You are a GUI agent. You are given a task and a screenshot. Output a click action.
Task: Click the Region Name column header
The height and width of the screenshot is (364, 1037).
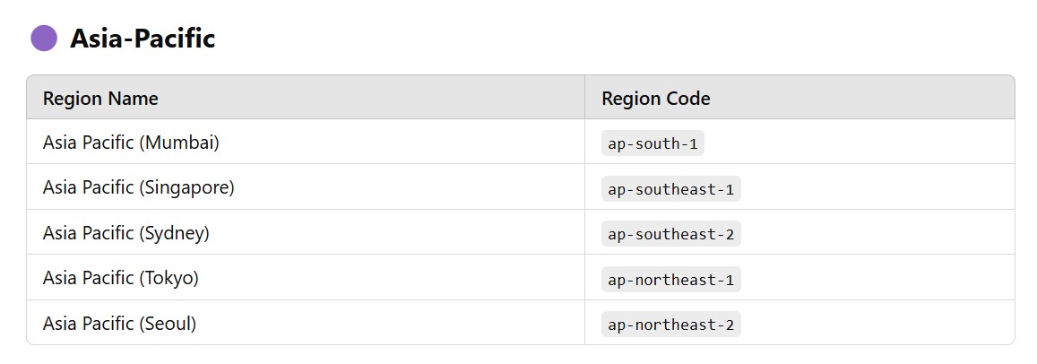(x=100, y=99)
